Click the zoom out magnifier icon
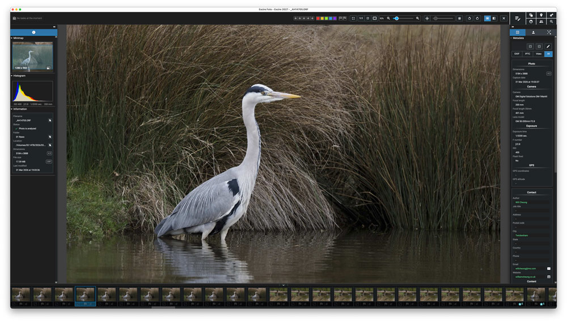This screenshot has width=567, height=322. (388, 19)
